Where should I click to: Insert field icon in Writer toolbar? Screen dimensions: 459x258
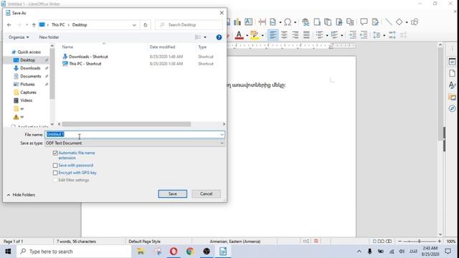[273, 22]
